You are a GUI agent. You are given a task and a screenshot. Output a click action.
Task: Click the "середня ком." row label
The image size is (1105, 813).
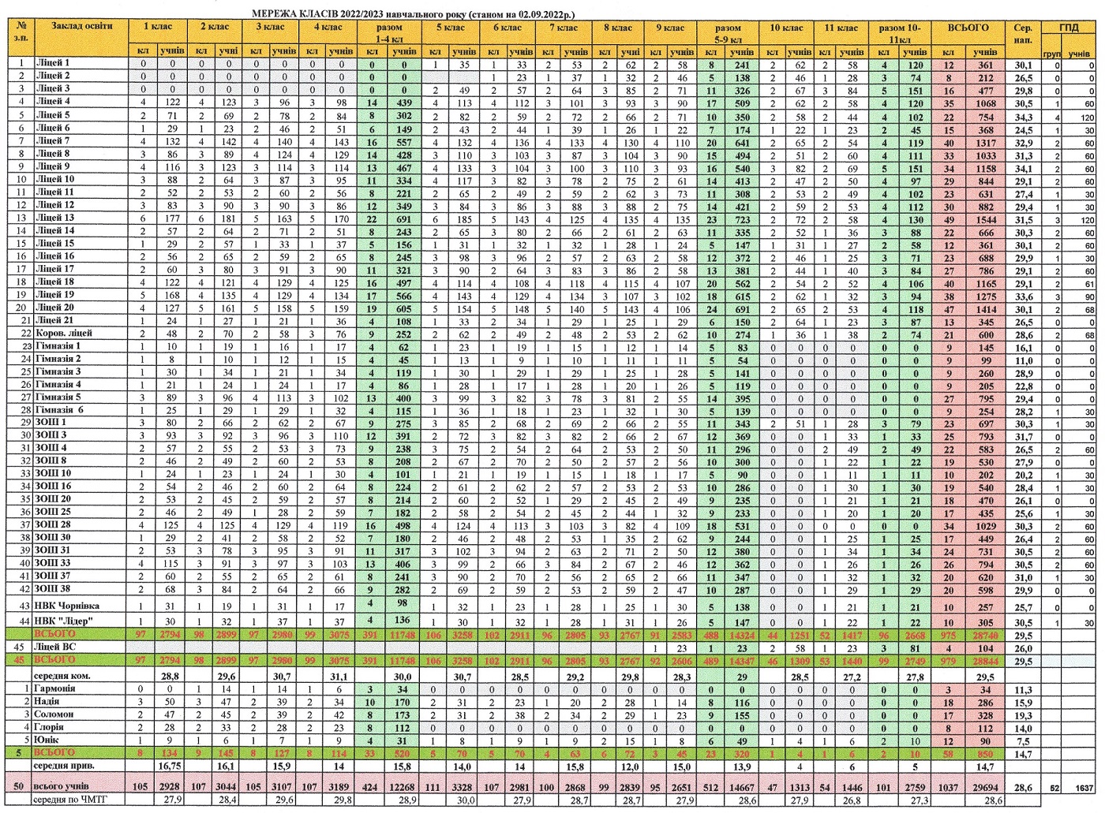coord(62,676)
